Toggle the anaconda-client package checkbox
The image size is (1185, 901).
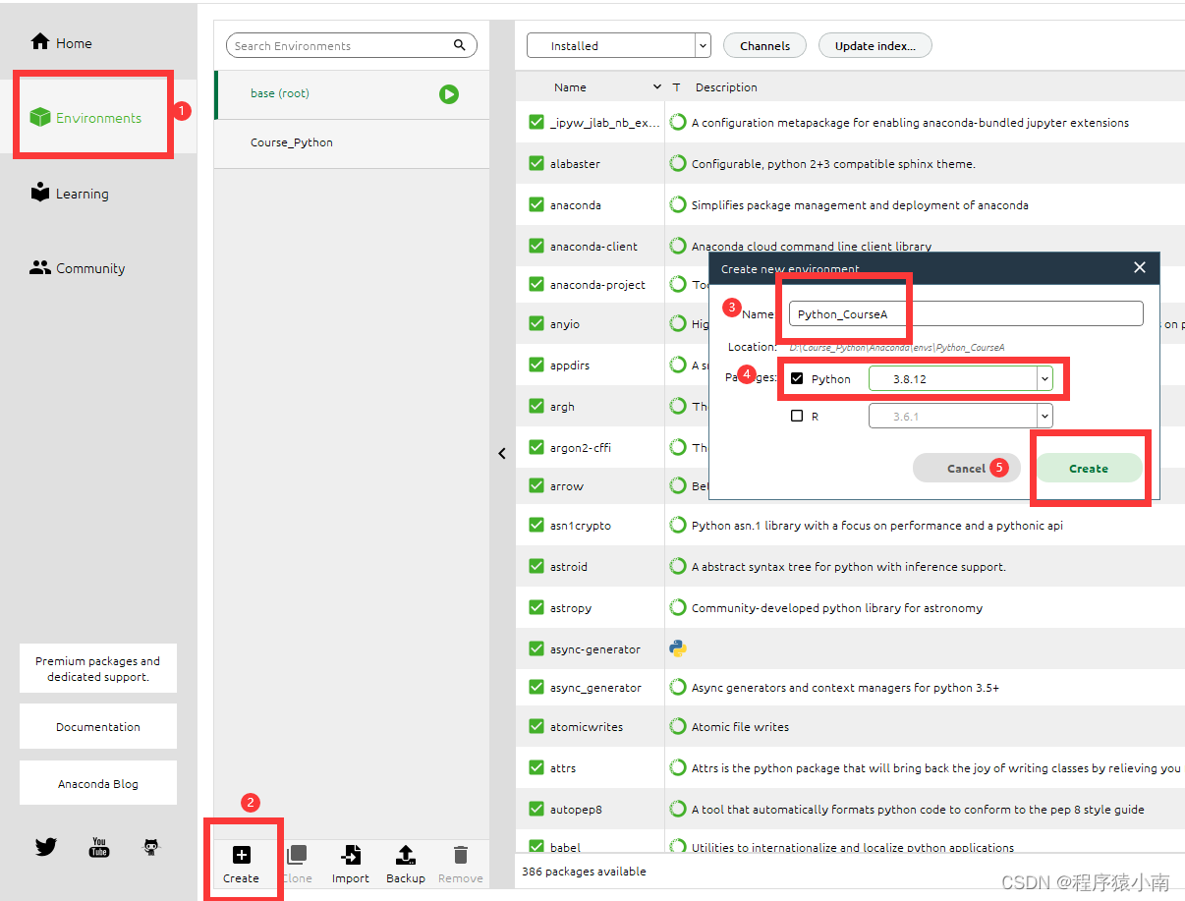point(536,246)
